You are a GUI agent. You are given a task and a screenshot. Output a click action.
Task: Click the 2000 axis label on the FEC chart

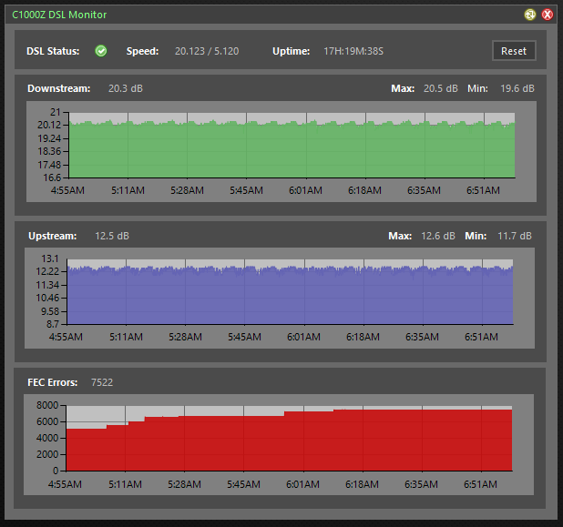coord(47,454)
